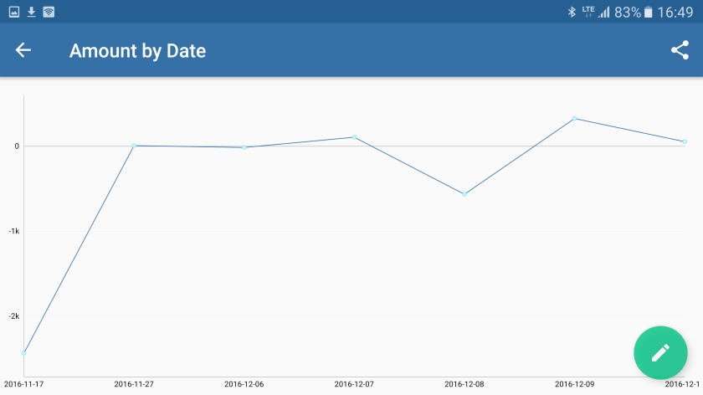Select the 2016-11-27 data point
The image size is (703, 395).
134,146
